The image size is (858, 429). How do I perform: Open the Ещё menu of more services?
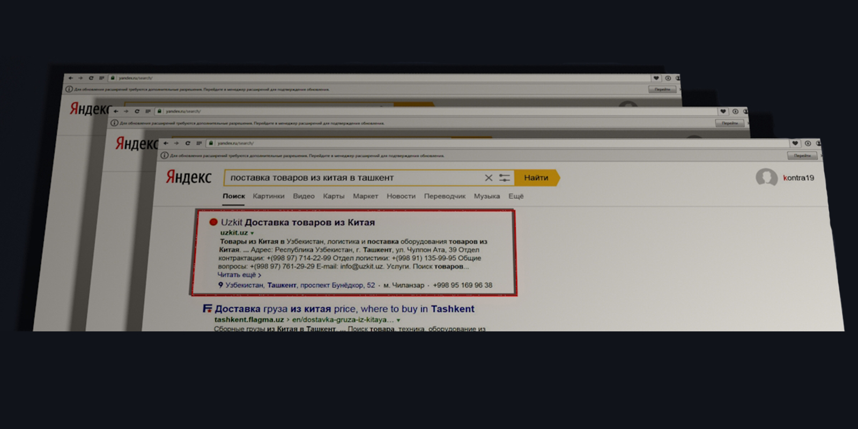[x=516, y=196]
